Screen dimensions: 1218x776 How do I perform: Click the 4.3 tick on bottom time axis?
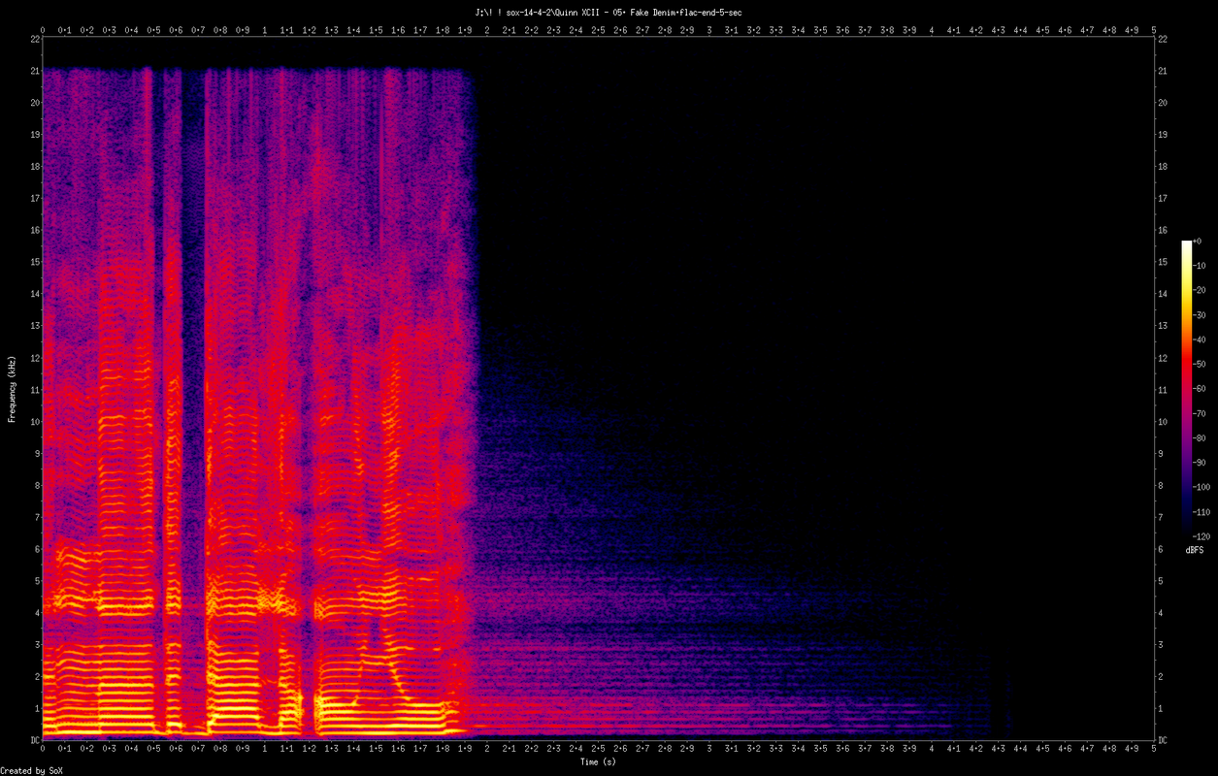pyautogui.click(x=999, y=750)
